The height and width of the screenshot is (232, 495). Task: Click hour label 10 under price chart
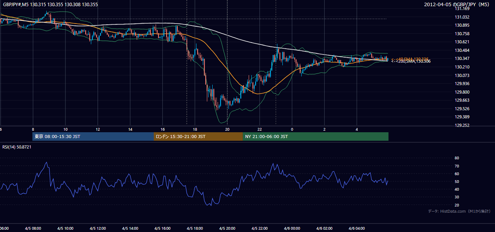65,130
